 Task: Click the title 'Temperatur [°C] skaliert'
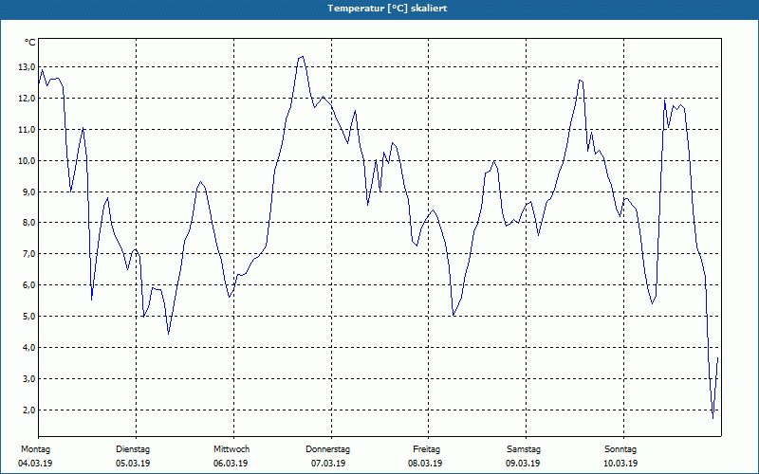(x=387, y=9)
